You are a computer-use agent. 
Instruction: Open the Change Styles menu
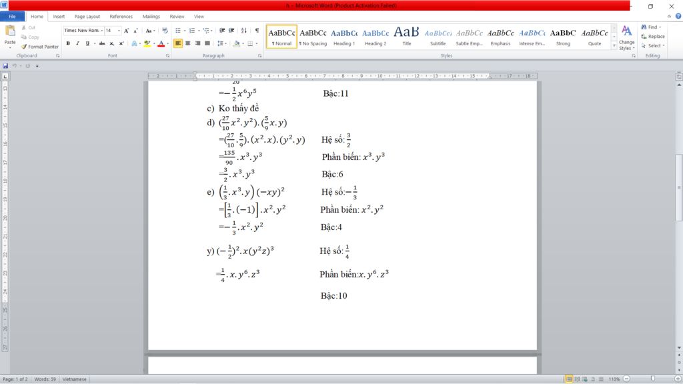(x=627, y=38)
